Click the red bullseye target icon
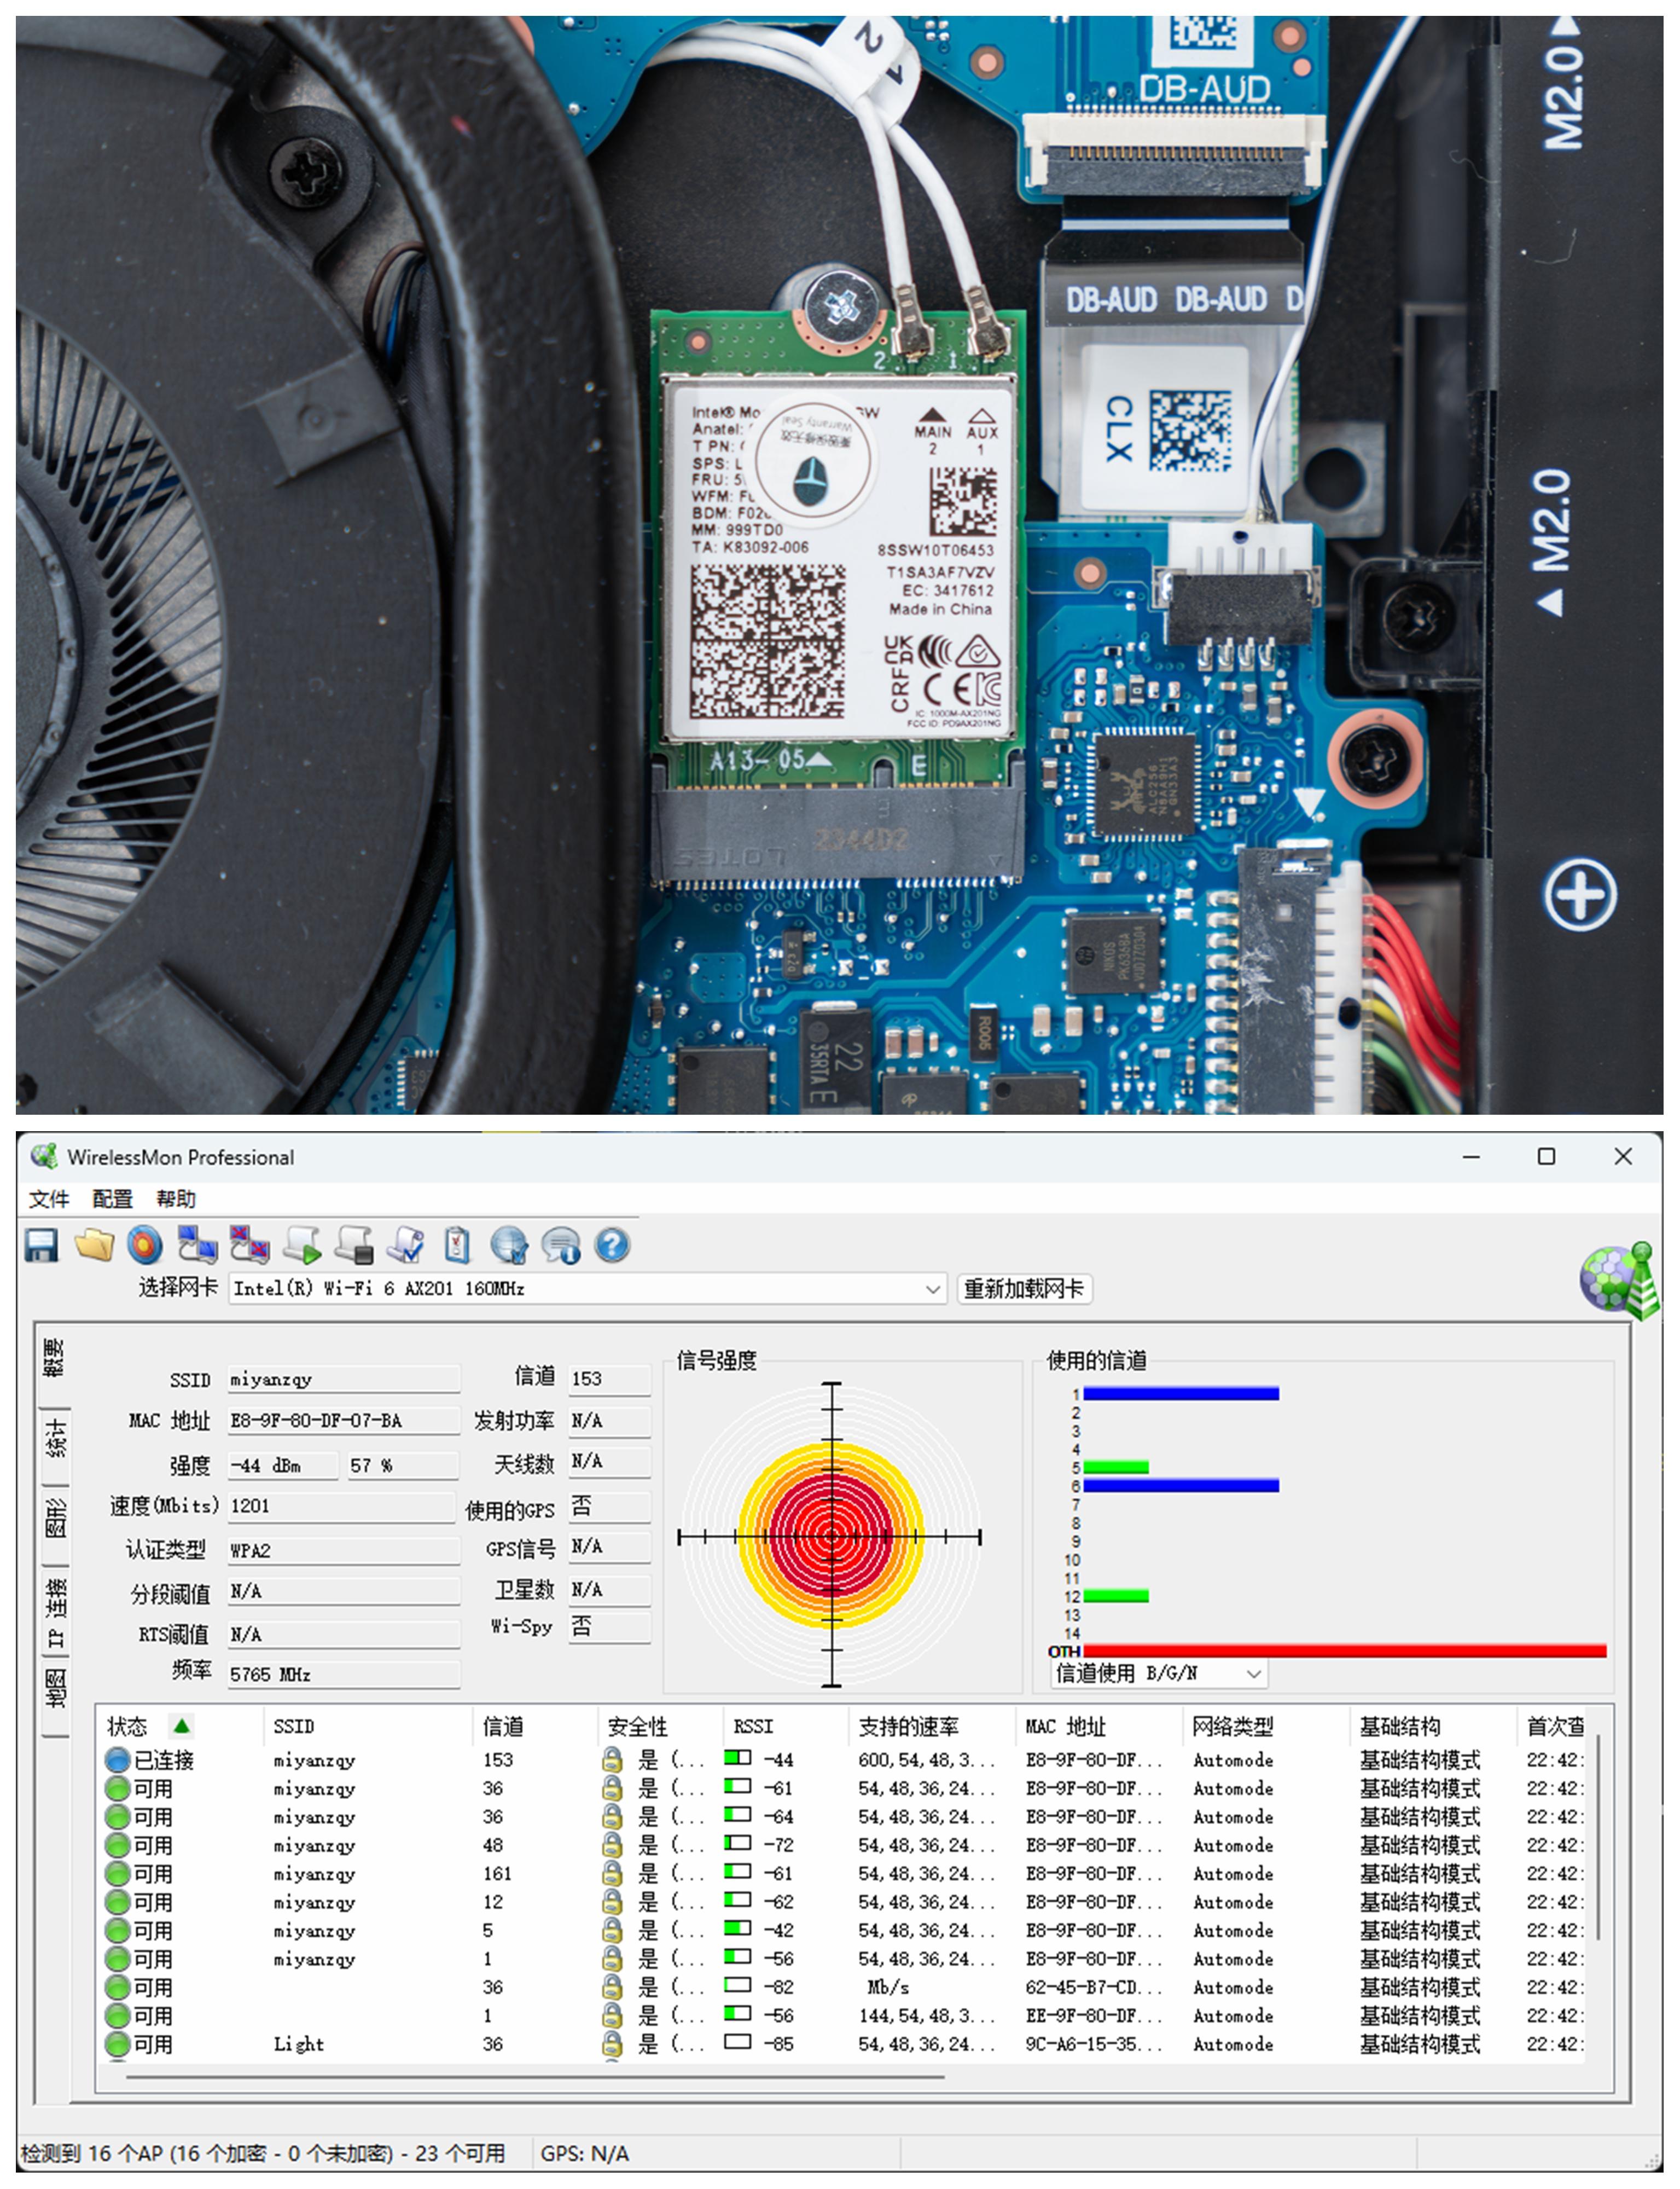Screen dimensions: 1680x2189 click(145, 1246)
